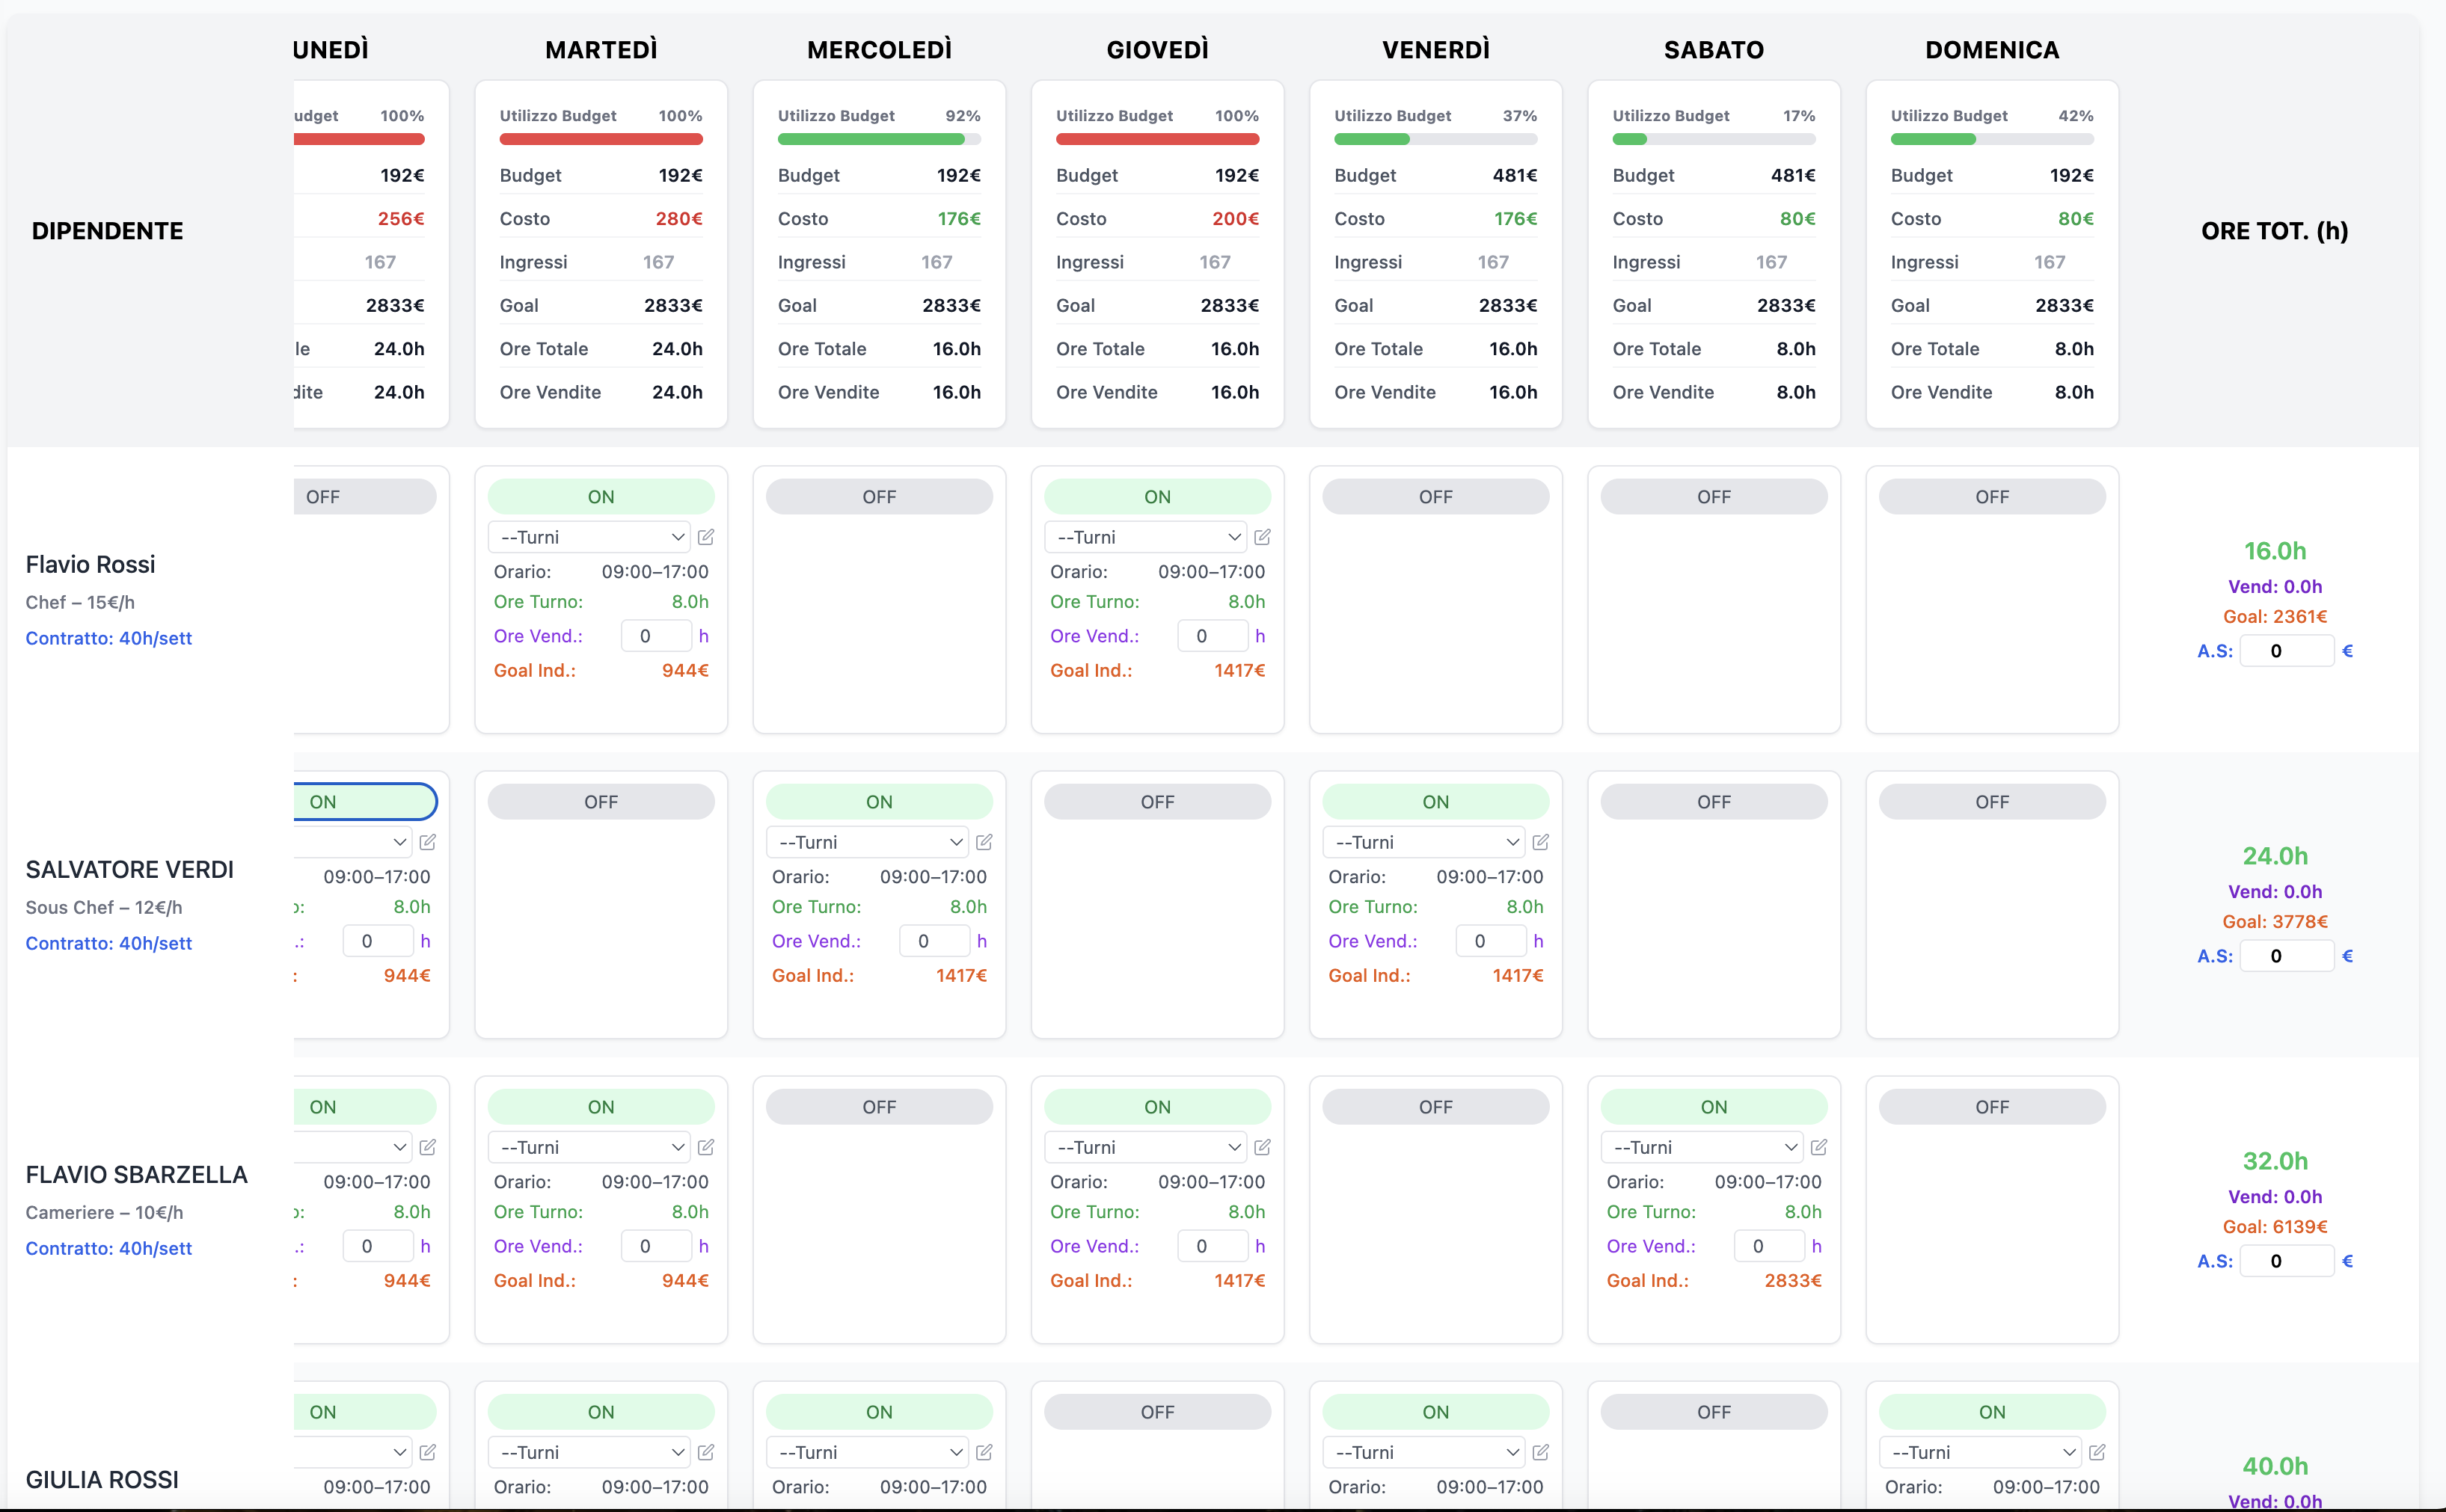Open Turni dropdown for Flavio Sbarzella Sabato
This screenshot has height=1512, width=2446.
click(1701, 1147)
